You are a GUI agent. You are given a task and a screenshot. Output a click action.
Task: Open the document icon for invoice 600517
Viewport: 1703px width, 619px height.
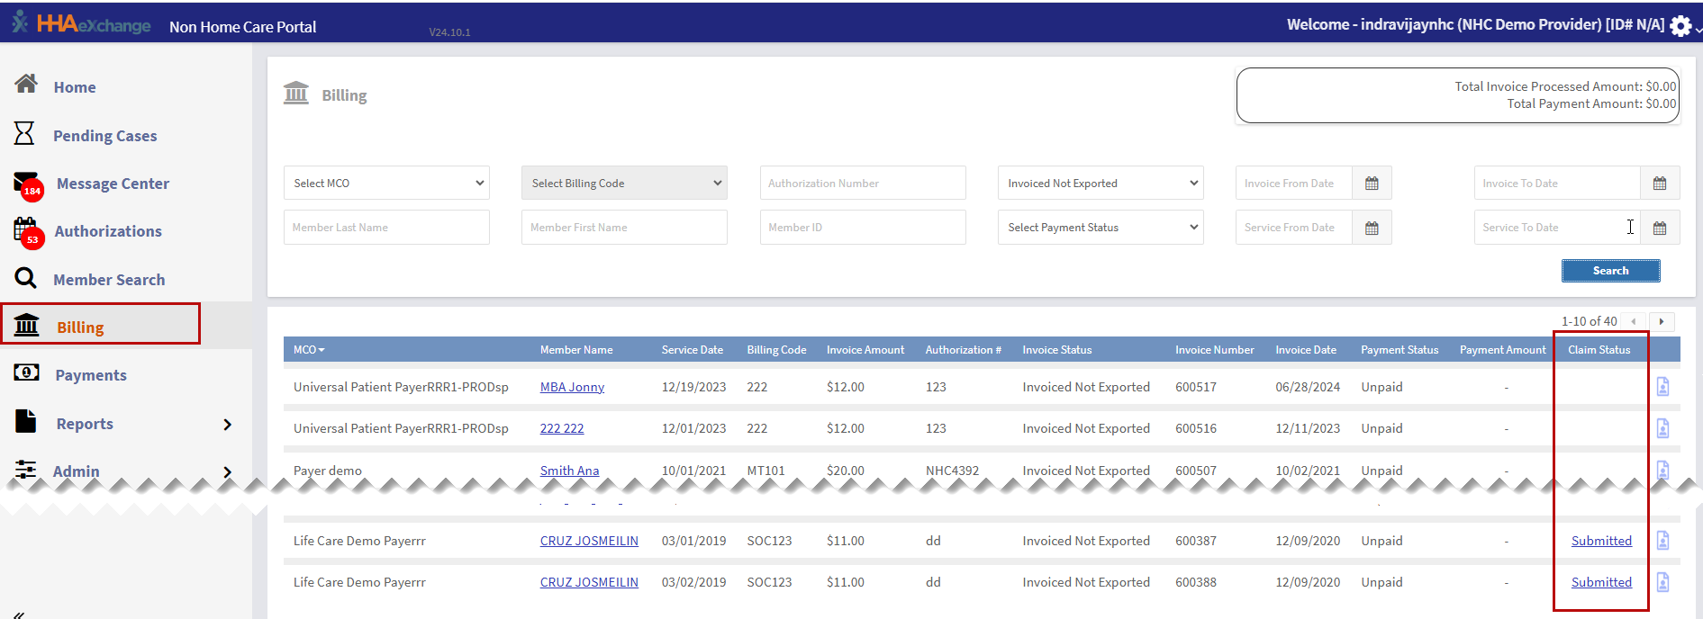click(x=1663, y=387)
